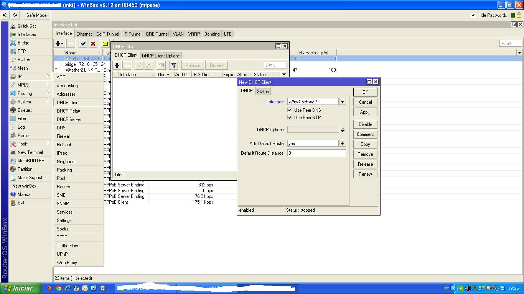524x294 pixels.
Task: Open the PPP section icon
Action: (13, 51)
